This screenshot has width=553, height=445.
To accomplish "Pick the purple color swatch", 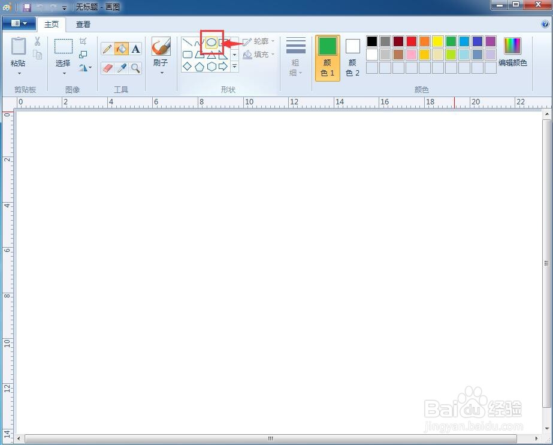I will click(x=491, y=41).
